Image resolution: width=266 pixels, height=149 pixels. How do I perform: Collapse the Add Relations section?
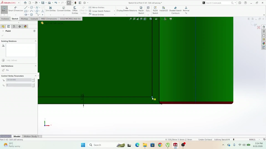tap(35, 66)
